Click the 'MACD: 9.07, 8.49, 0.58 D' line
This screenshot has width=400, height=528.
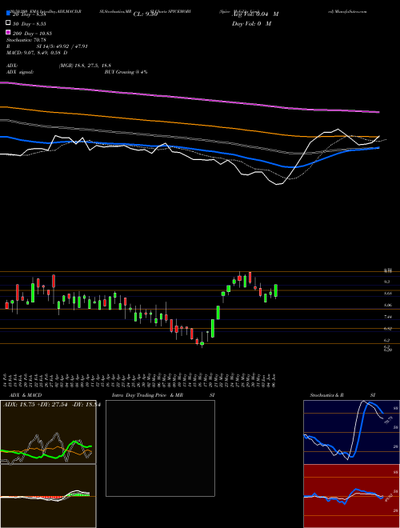37,53
